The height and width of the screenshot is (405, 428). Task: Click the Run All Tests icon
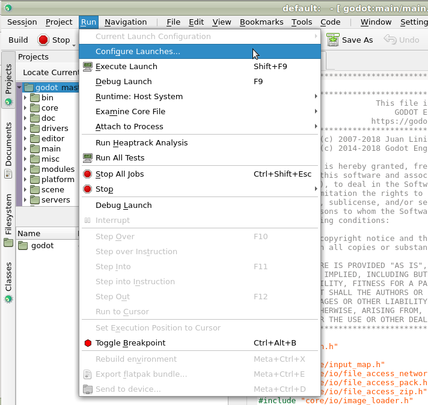[x=88, y=158]
